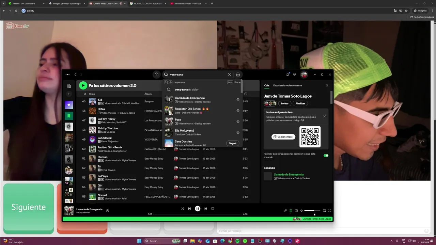Click the Escribe un mensaje field
436x245 pixels.
coord(320,231)
